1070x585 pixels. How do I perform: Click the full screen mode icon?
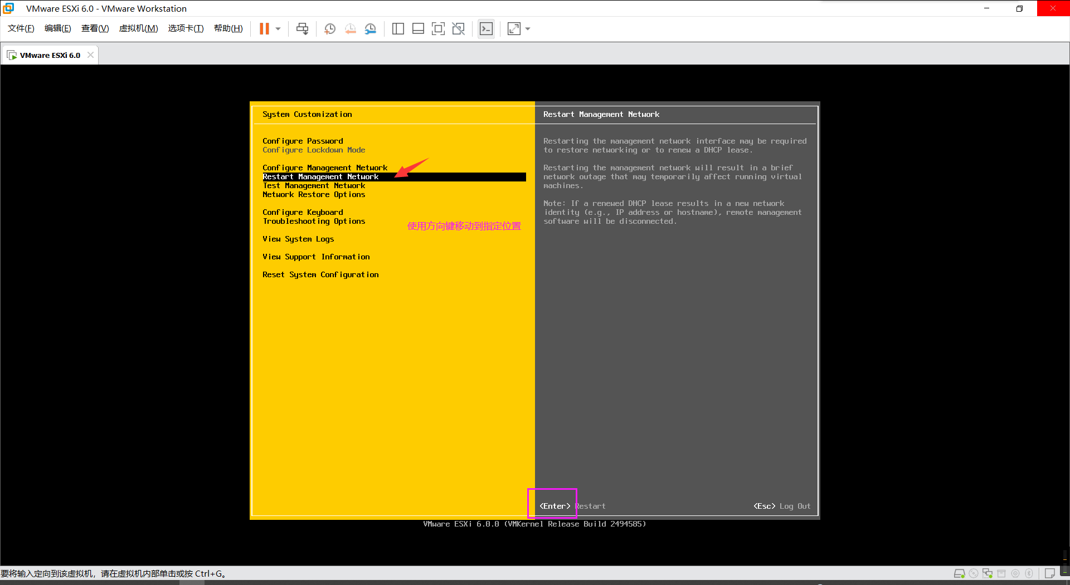[x=439, y=29]
